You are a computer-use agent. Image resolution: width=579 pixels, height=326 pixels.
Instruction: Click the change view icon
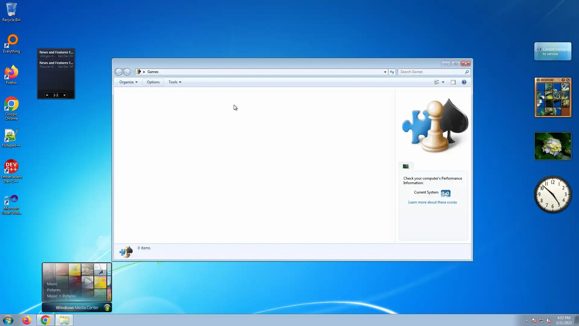(x=436, y=82)
